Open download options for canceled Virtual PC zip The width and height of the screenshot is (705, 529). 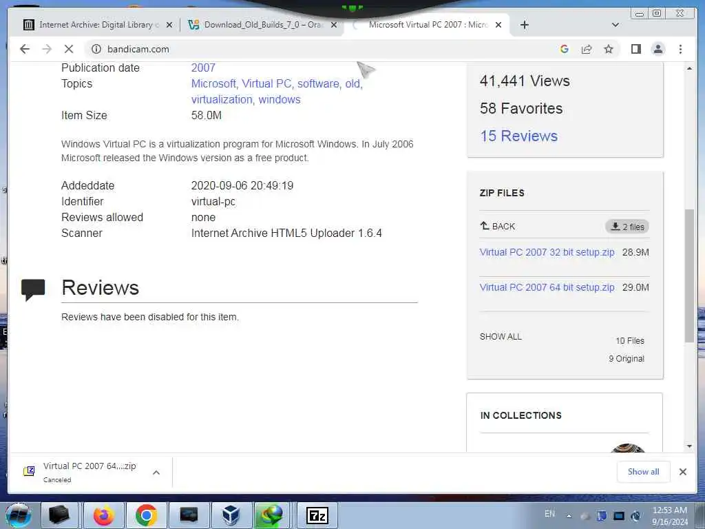156,473
